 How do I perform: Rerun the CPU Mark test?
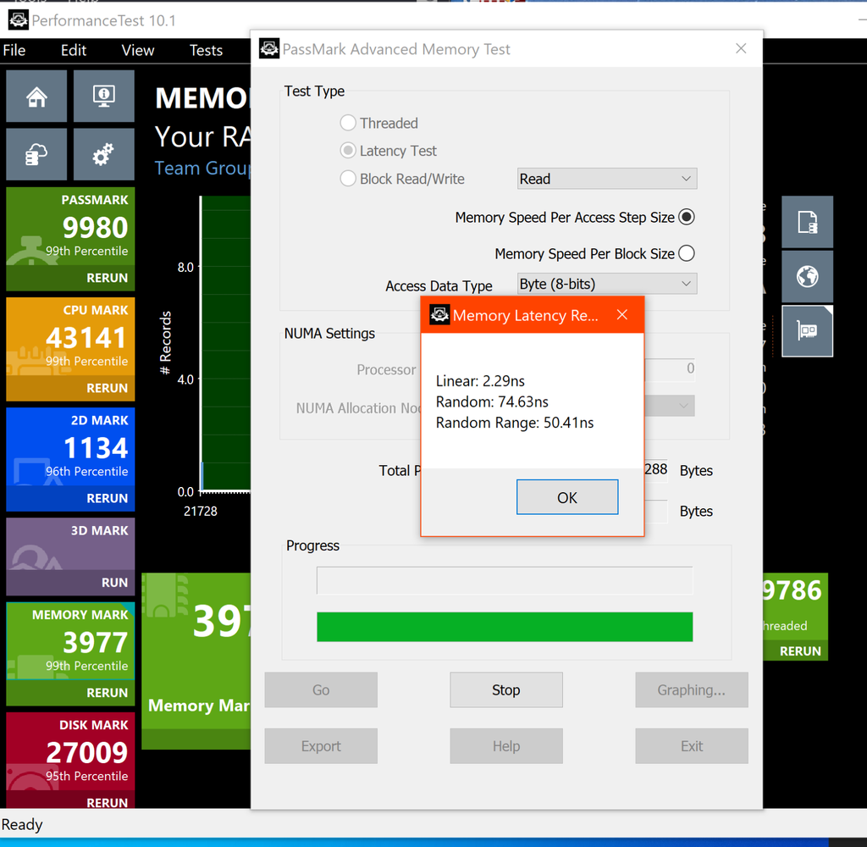(x=107, y=388)
